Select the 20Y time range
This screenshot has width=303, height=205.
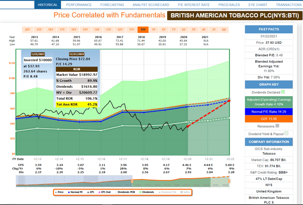pyautogui.click(x=27, y=30)
